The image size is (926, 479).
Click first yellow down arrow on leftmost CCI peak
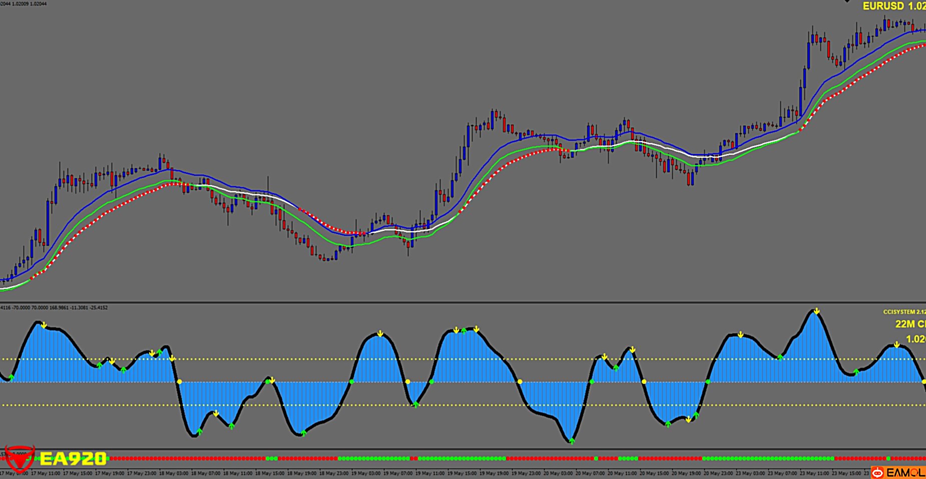44,326
